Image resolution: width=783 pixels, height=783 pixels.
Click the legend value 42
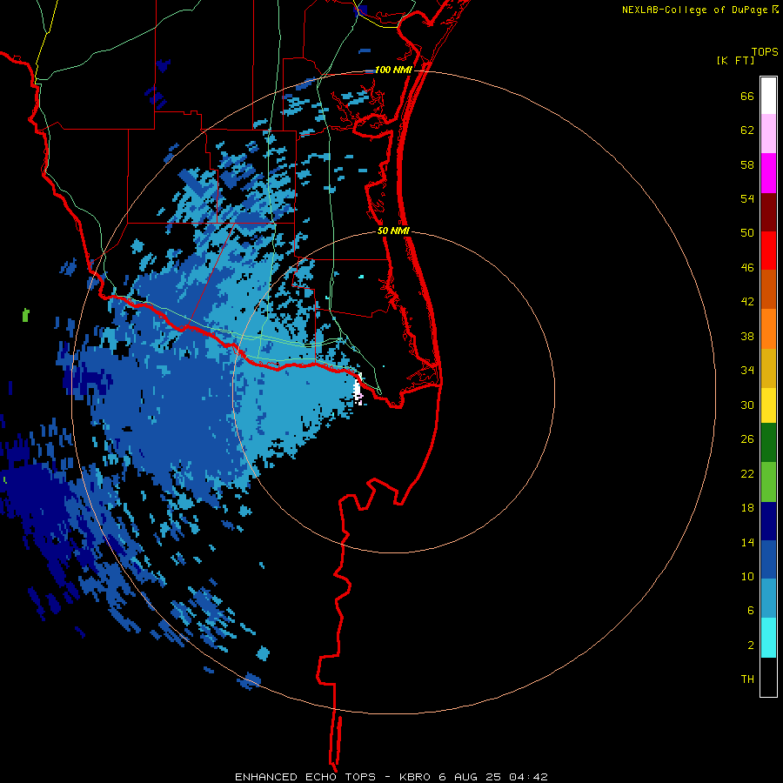click(x=747, y=302)
